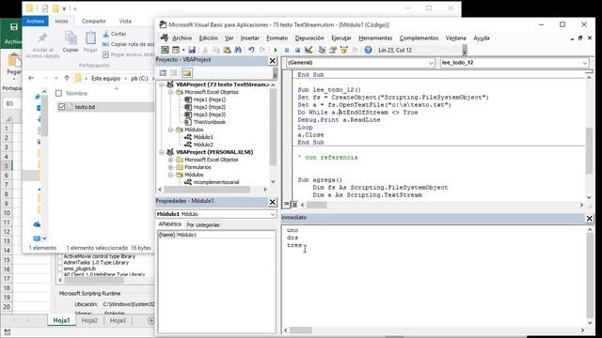
Task: Switch to Por categorías properties tab
Action: pyautogui.click(x=203, y=224)
